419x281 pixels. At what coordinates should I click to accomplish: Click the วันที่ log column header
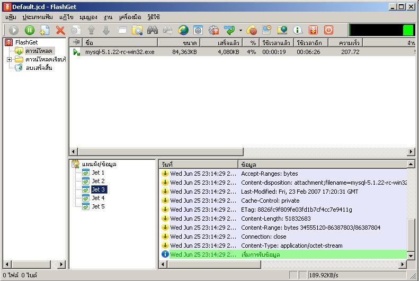[x=198, y=165]
